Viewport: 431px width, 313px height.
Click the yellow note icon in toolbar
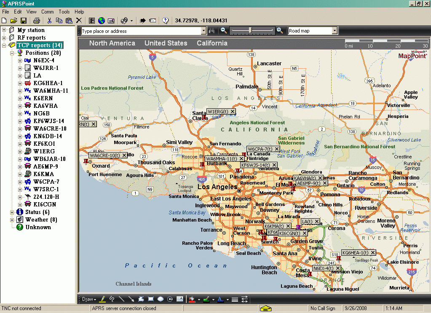pyautogui.click(x=111, y=20)
